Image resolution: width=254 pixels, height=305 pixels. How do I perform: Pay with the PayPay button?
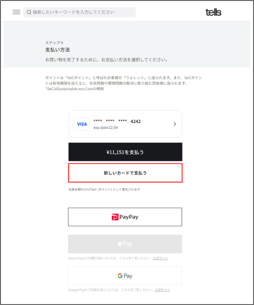[125, 217]
